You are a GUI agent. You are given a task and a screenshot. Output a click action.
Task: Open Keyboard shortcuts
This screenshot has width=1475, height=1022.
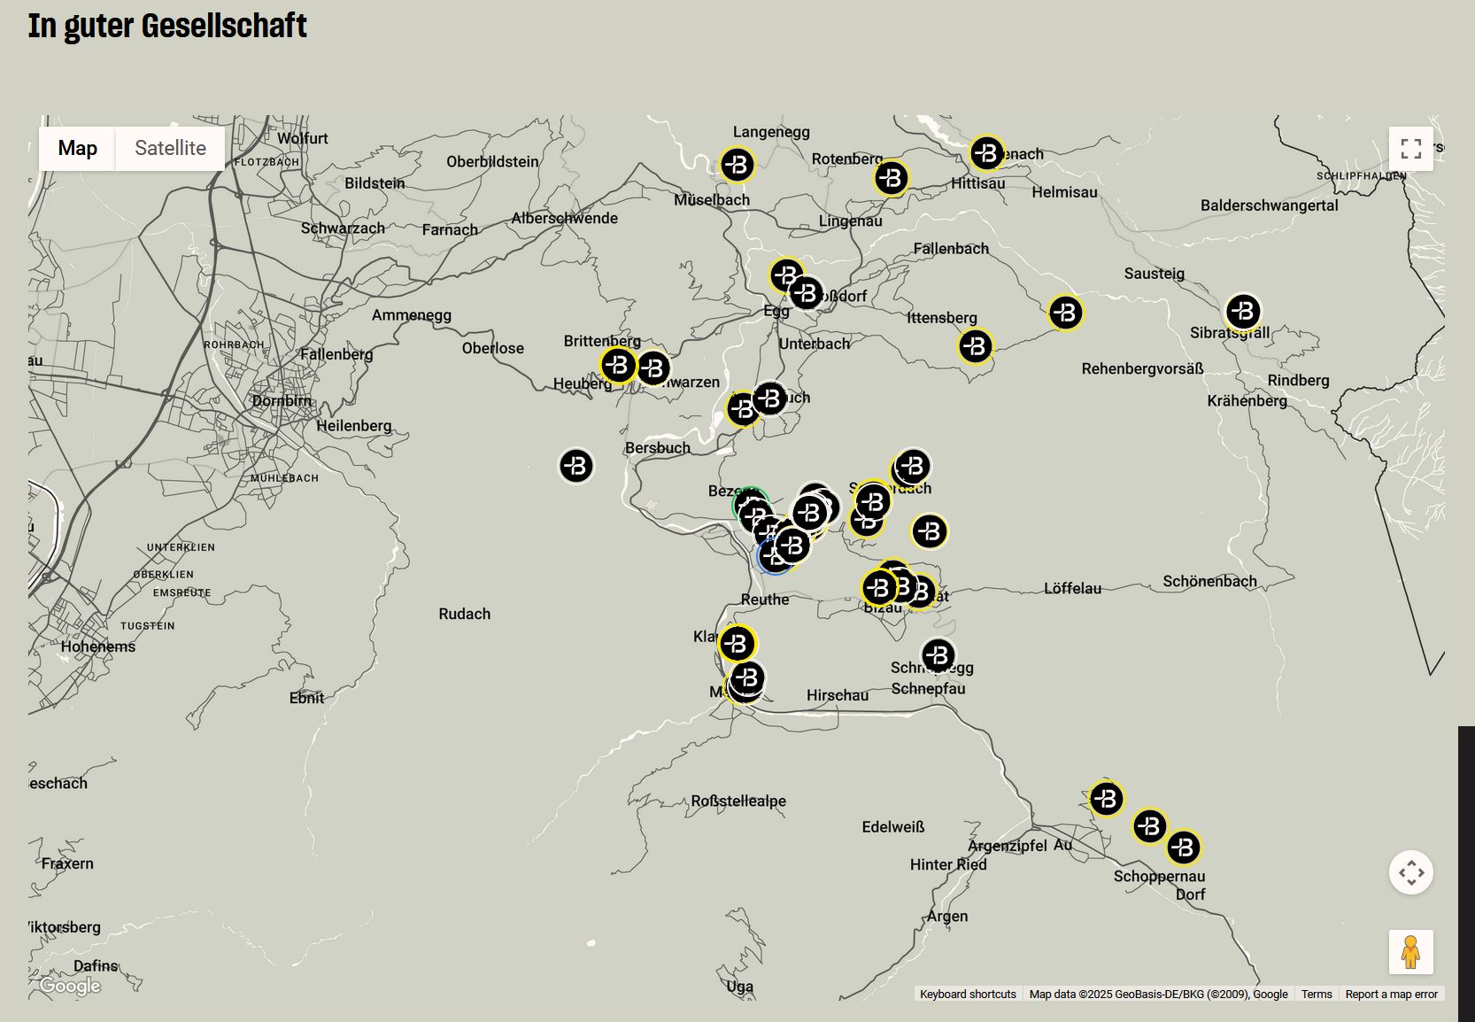[x=968, y=994]
